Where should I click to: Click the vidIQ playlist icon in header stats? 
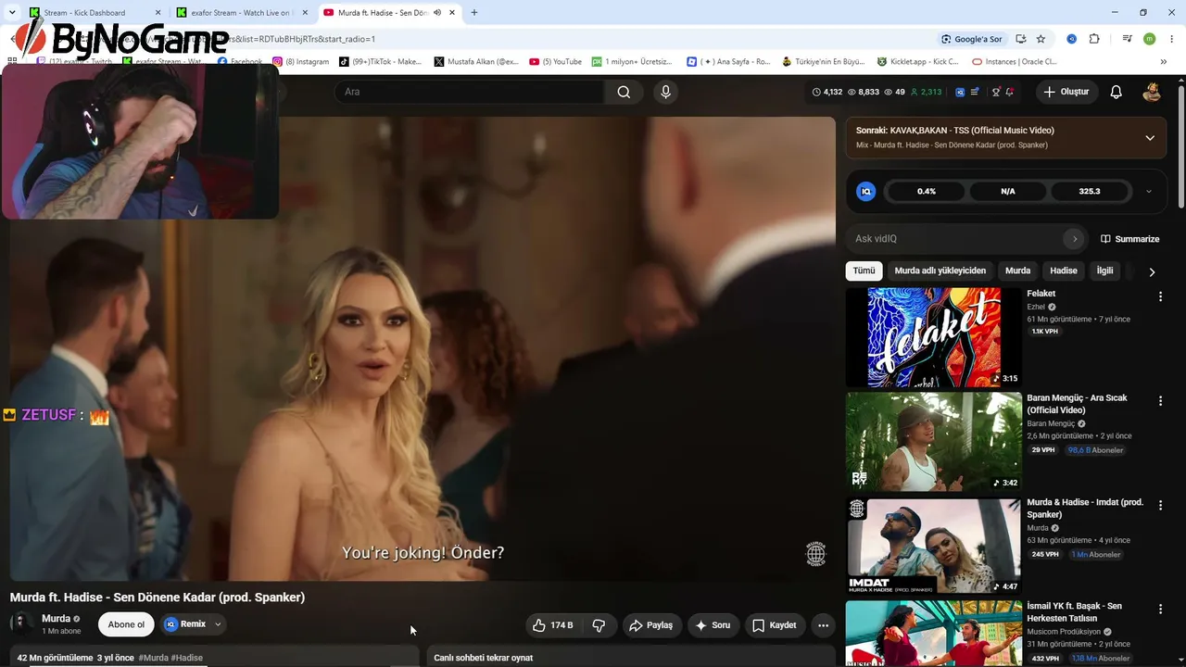coord(975,92)
